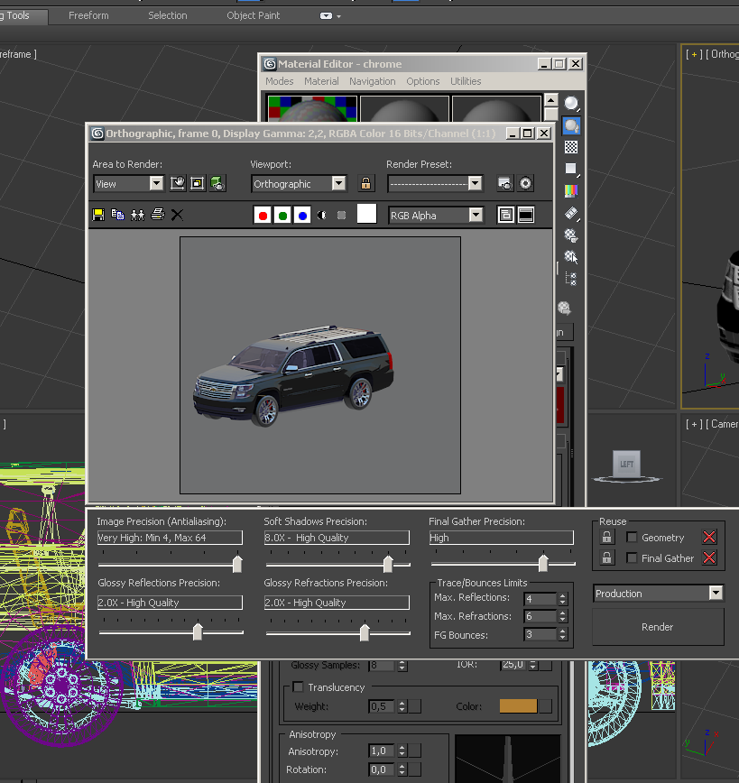Screen dimensions: 739x783
Task: Click the Max. Reflections value field
Action: [540, 599]
